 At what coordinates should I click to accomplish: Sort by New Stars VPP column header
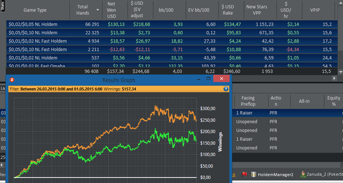(257, 10)
